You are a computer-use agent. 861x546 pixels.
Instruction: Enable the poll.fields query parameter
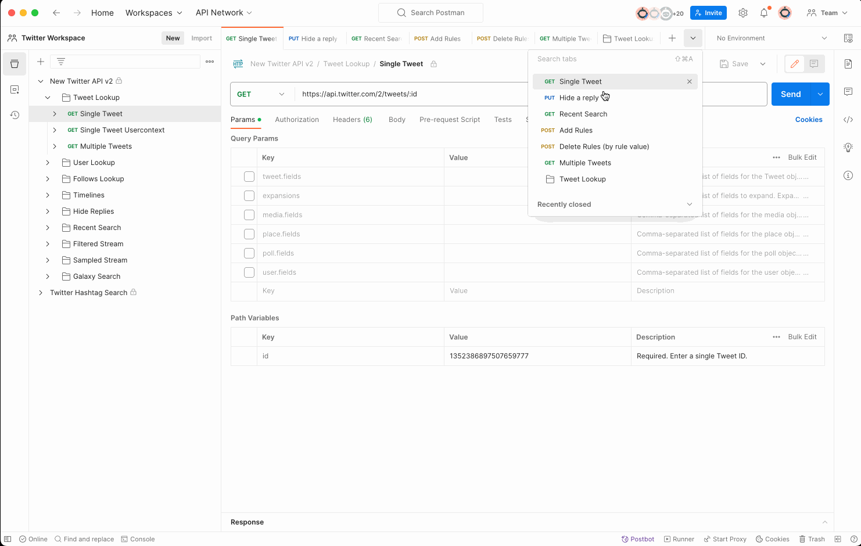[x=249, y=253]
